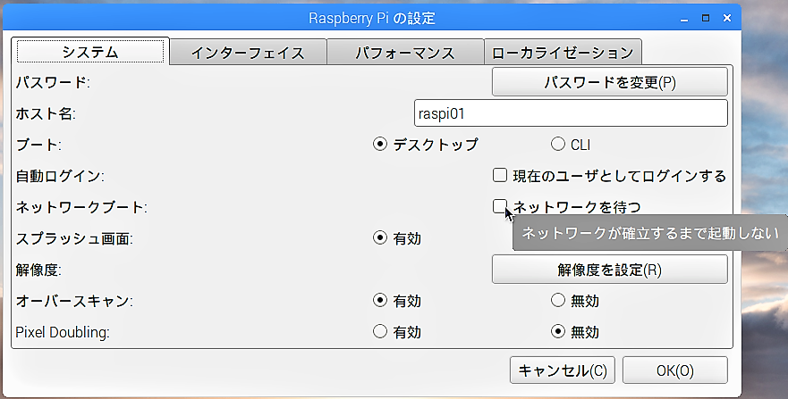Select 有効 for オーバースキャン
Screen dimensions: 788x399
pos(380,300)
